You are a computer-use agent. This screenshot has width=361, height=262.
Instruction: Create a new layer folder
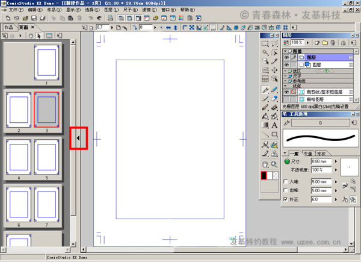click(325, 43)
